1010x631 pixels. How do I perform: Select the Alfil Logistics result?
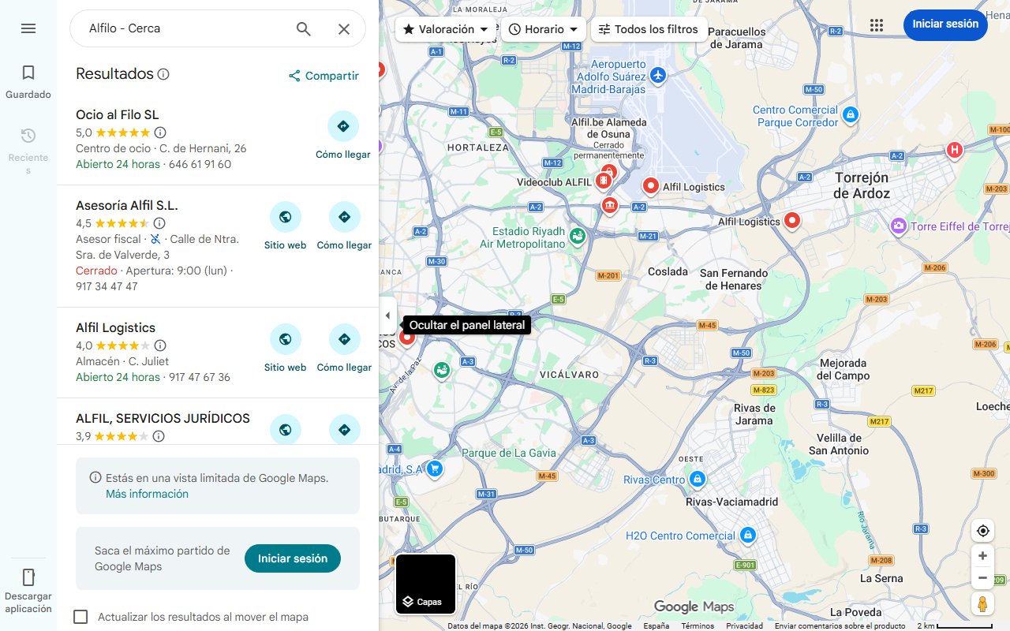pyautogui.click(x=115, y=328)
